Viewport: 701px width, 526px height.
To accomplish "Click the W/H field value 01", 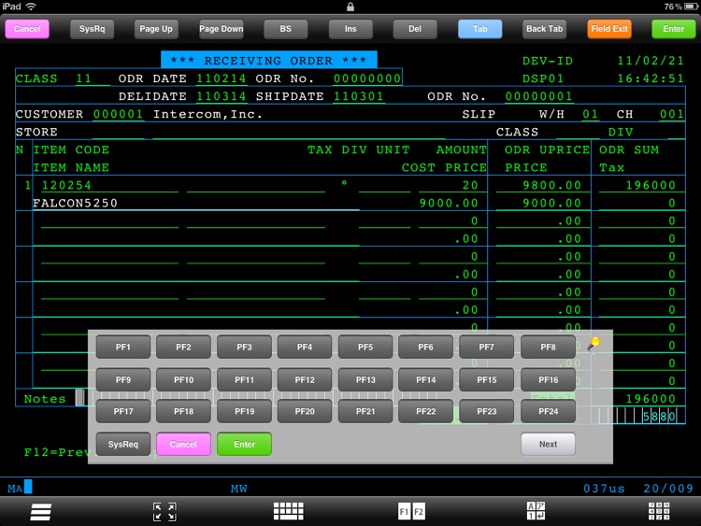I will point(590,114).
